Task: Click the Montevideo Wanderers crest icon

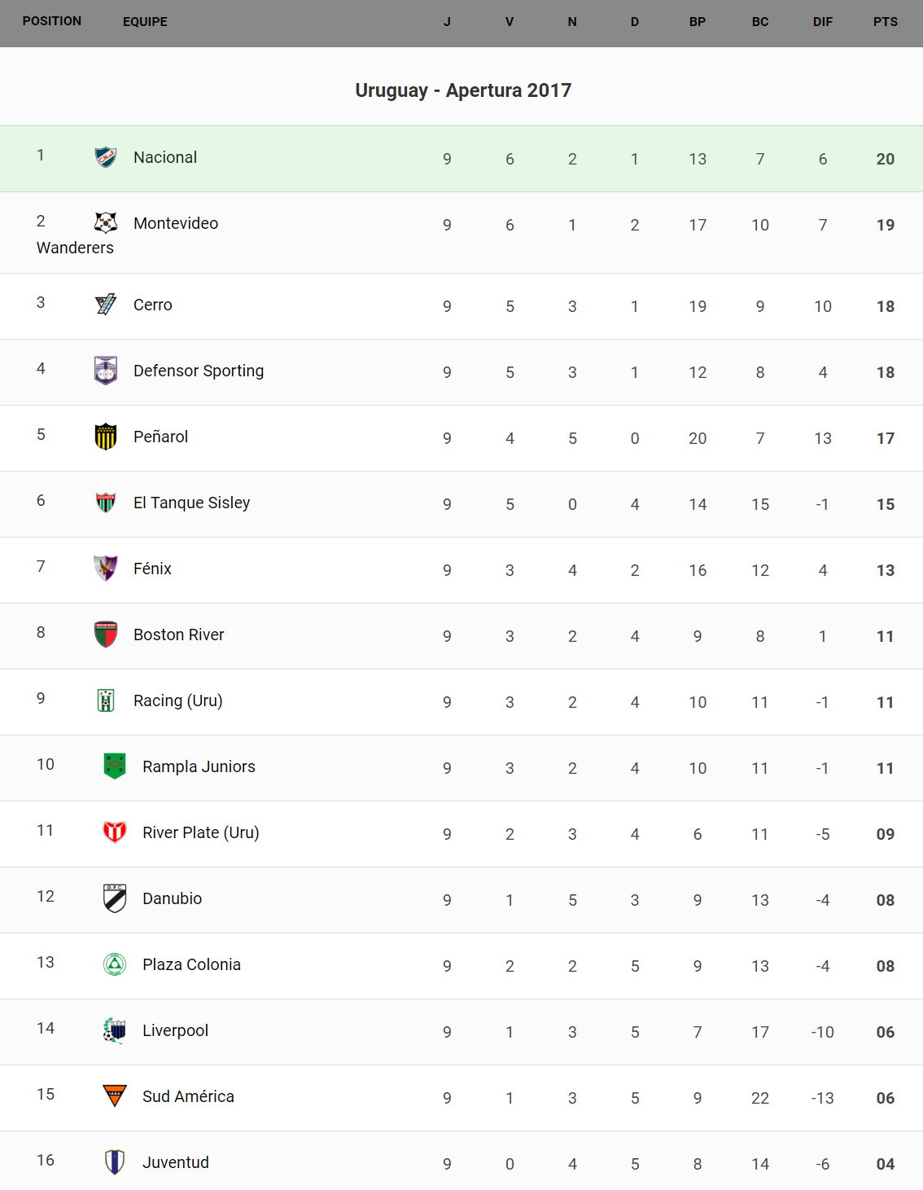Action: [106, 222]
